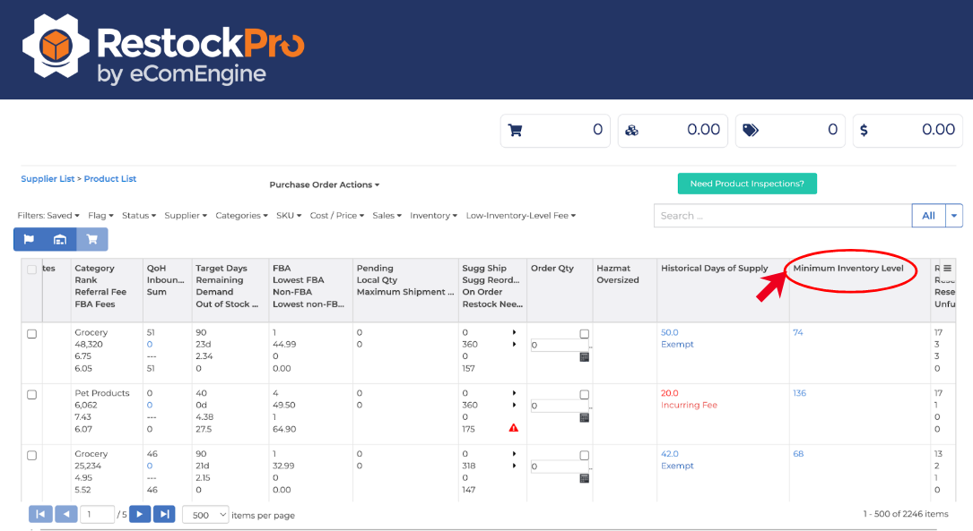973x531 pixels.
Task: Click the product Search input field
Action: 782,216
